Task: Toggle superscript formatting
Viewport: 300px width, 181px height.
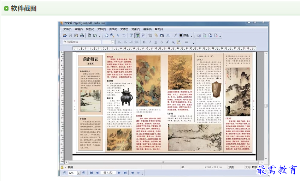Action: click(167, 42)
